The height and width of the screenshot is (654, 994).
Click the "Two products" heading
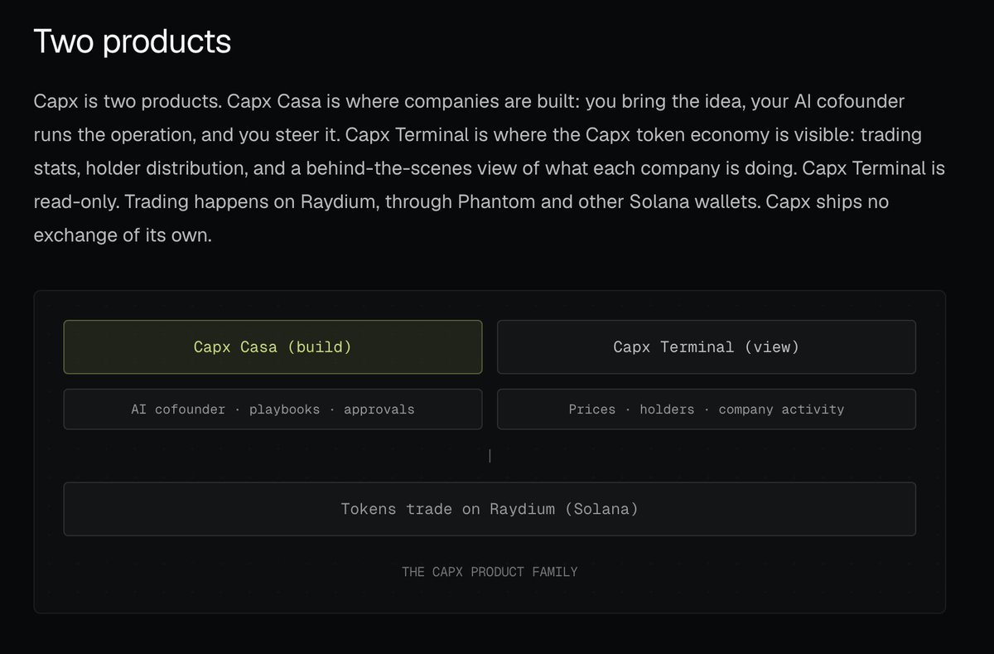(133, 41)
